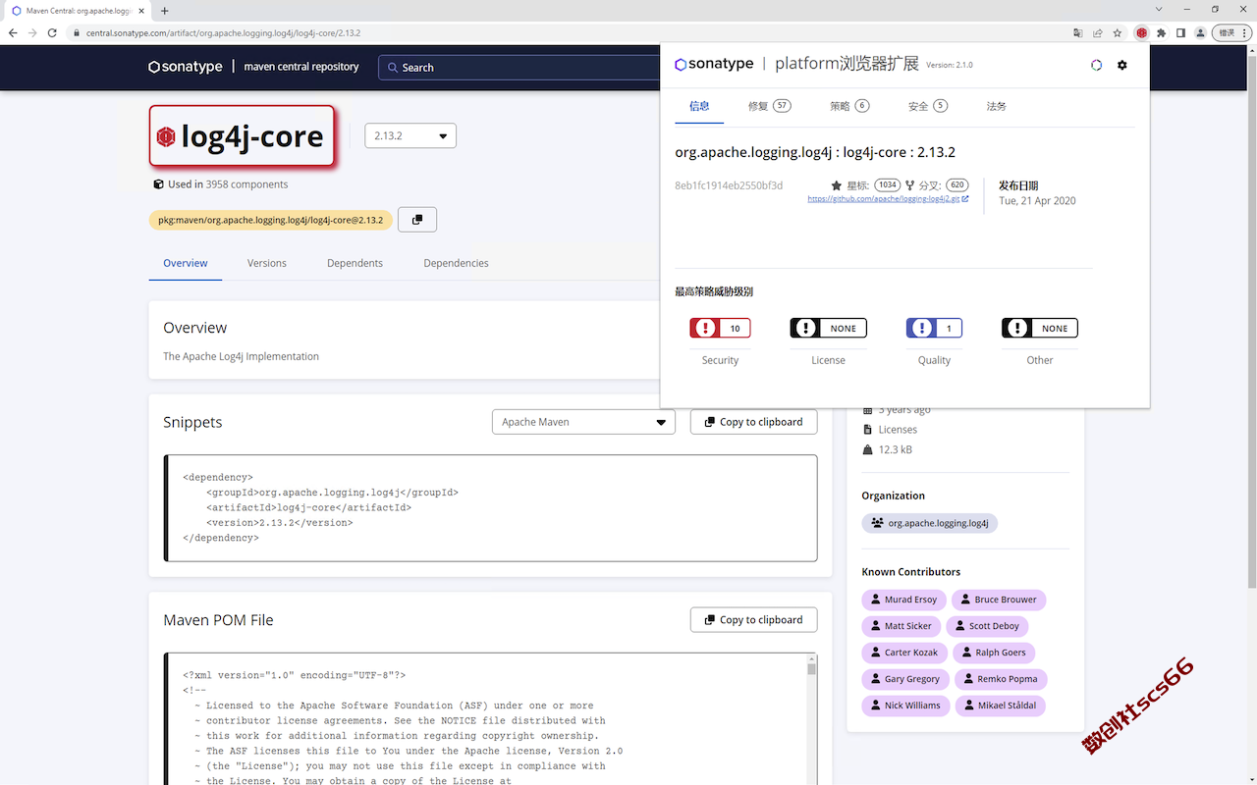Image resolution: width=1257 pixels, height=785 pixels.
Task: Click the share page icon
Action: 1098,32
